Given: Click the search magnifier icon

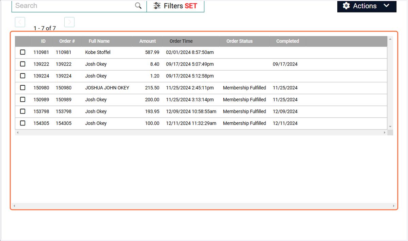Looking at the screenshot, I should [138, 6].
